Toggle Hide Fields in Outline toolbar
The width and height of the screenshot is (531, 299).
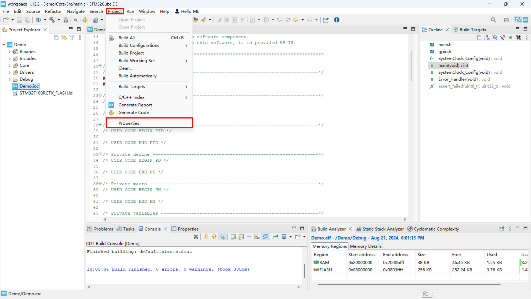pyautogui.click(x=495, y=38)
